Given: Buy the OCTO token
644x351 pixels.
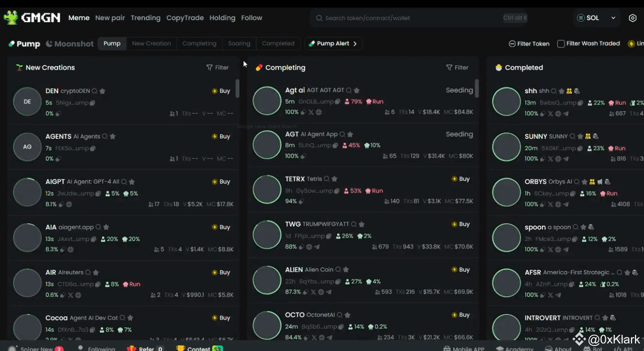Looking at the screenshot, I should click(x=460, y=315).
